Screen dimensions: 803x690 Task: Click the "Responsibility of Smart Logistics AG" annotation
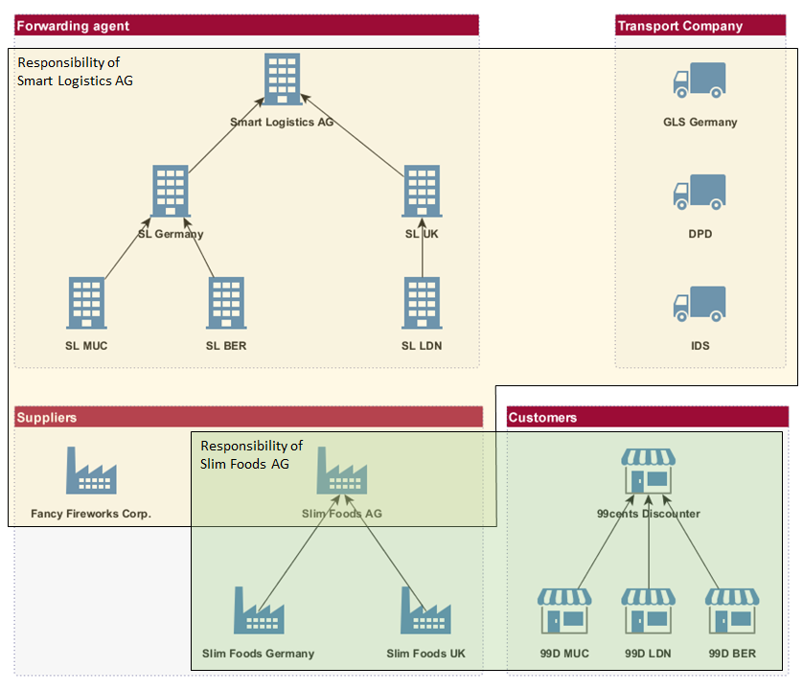76,72
